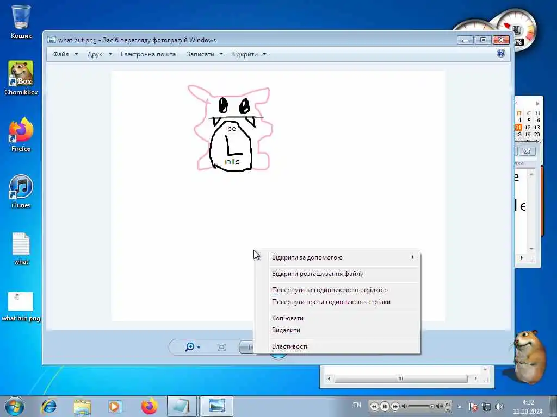Open the Action Center flag icon

(473, 407)
